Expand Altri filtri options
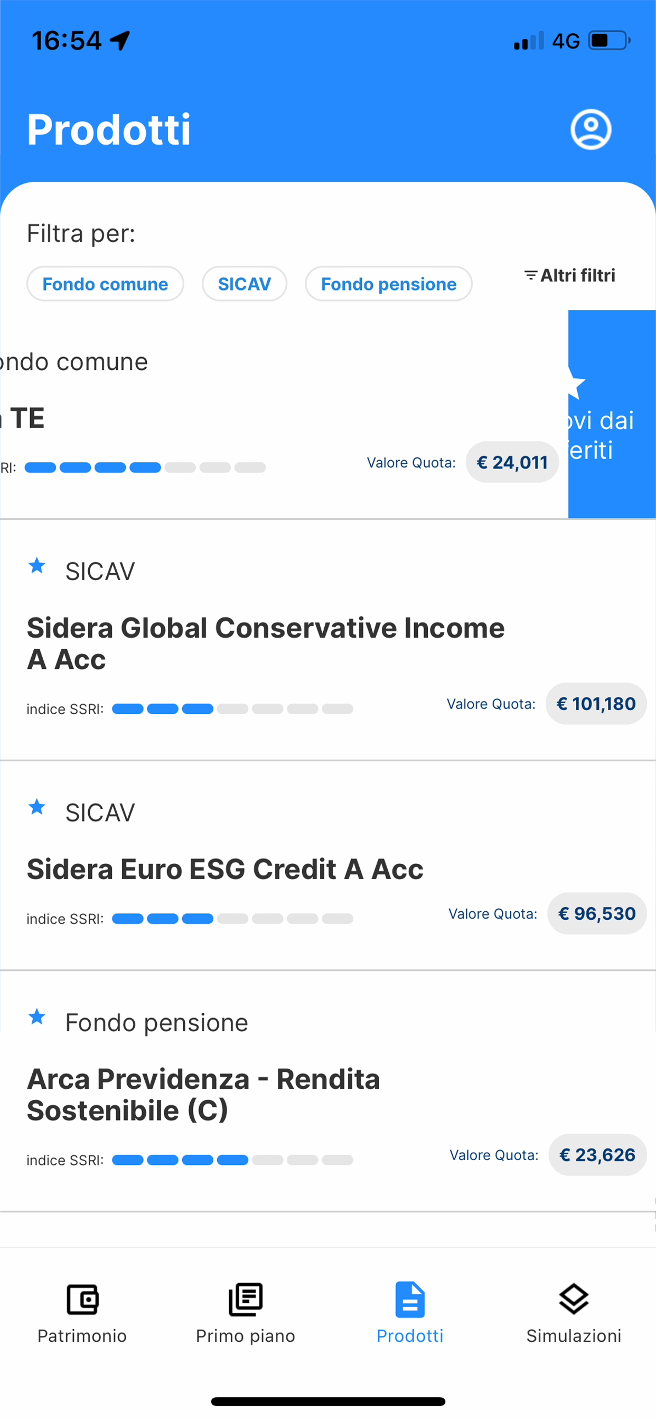Screen dimensions: 656x1420 [x=577, y=275]
